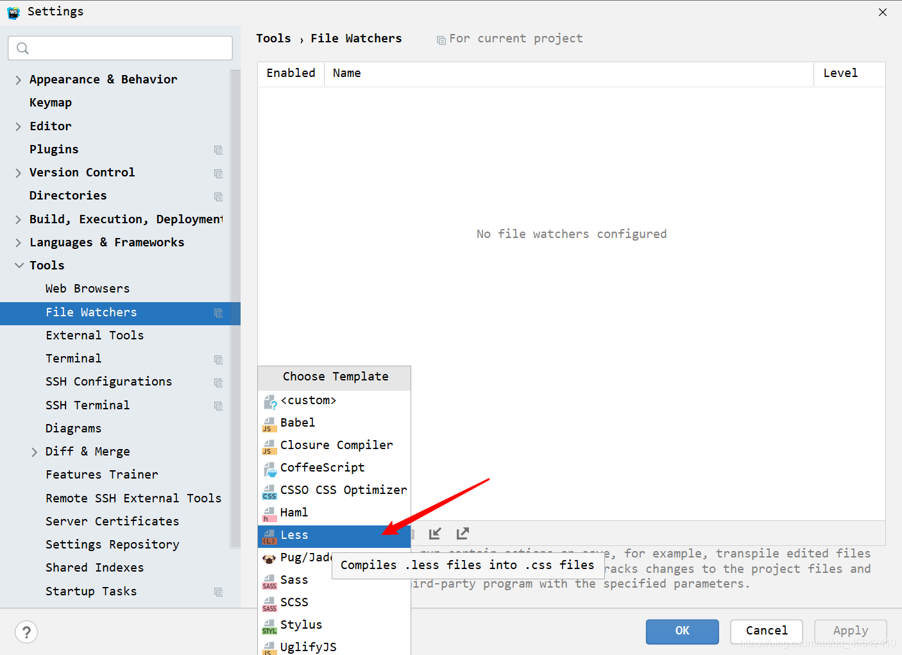Click the Cancel button

coord(767,631)
